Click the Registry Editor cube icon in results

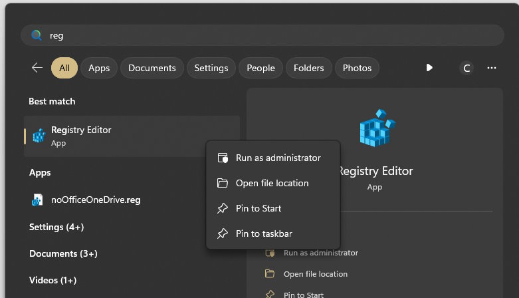[x=39, y=136]
